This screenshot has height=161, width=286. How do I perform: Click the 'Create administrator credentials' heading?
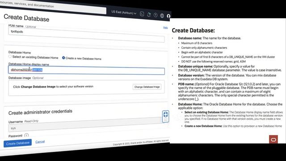[x=40, y=112]
